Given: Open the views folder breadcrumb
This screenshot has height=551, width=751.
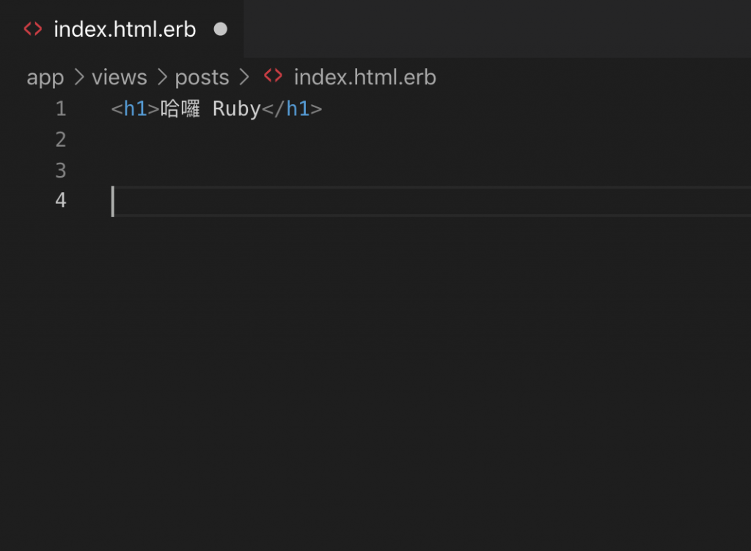Looking at the screenshot, I should coord(120,77).
